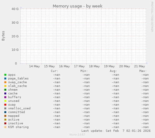
Task: Click the swap_cache orange color swatch
Action: [x=5, y=82]
